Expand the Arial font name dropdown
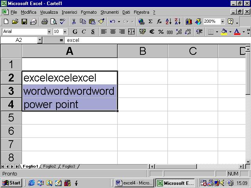Image resolution: width=251 pixels, height=188 pixels. pyautogui.click(x=49, y=32)
